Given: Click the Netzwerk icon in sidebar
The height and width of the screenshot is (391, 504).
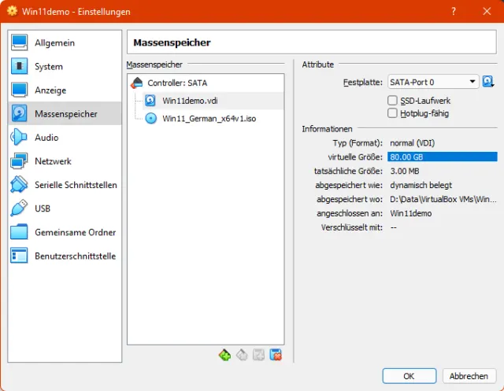Looking at the screenshot, I should point(20,161).
